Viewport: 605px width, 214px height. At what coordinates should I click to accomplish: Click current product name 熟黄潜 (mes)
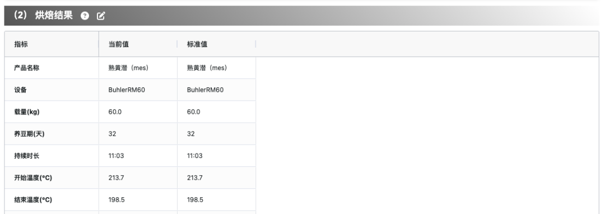[x=129, y=68]
